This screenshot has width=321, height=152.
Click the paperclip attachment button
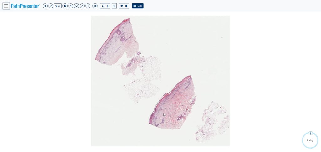[x=114, y=6]
